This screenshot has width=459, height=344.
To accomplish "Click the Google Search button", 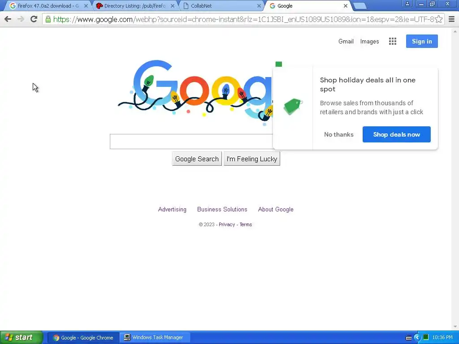I will point(197,159).
